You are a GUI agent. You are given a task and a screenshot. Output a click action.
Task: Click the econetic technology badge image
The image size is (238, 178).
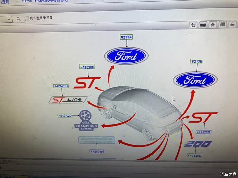(97, 140)
